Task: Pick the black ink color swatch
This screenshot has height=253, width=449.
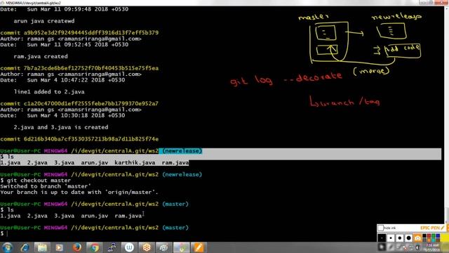Action: coord(424,235)
